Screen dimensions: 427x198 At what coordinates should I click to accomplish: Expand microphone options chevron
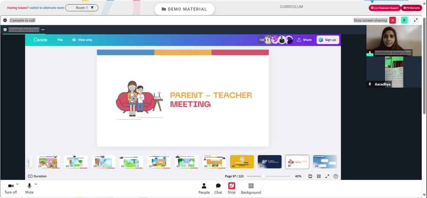36,184
